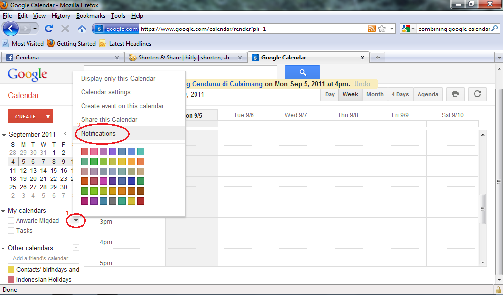Viewport: 503px width, 295px height.
Task: Bookmark page with star icon
Action: 382,29
